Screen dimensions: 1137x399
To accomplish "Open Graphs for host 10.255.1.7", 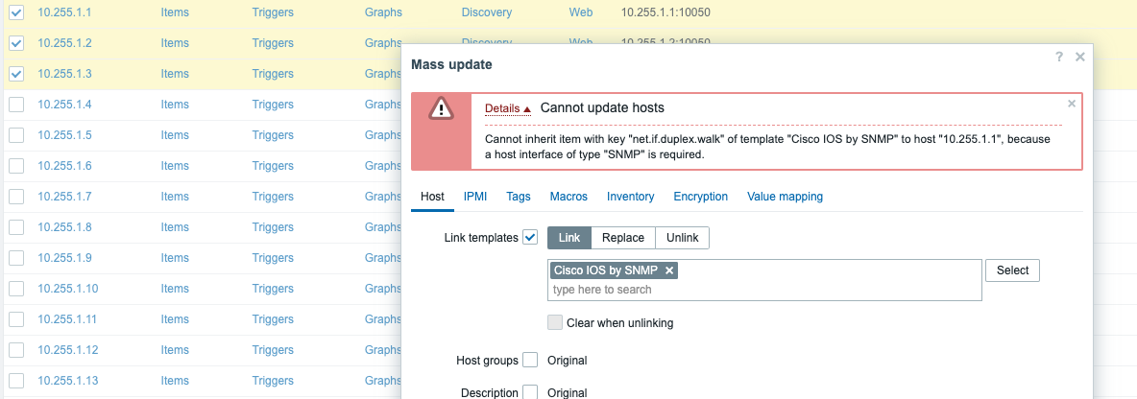I will 383,197.
